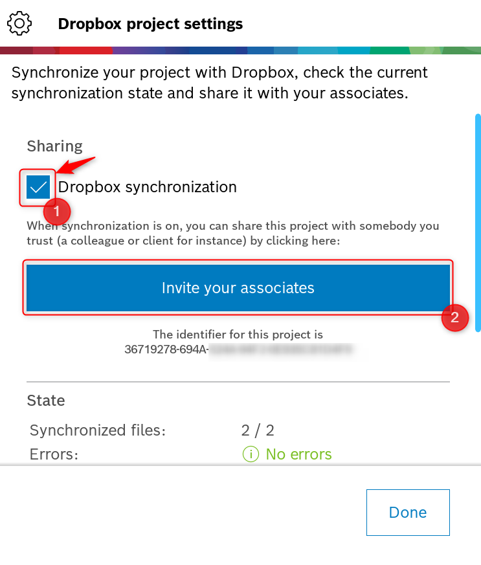Click the red arrow pointing at the checkbox
The image size is (481, 565).
(x=76, y=164)
